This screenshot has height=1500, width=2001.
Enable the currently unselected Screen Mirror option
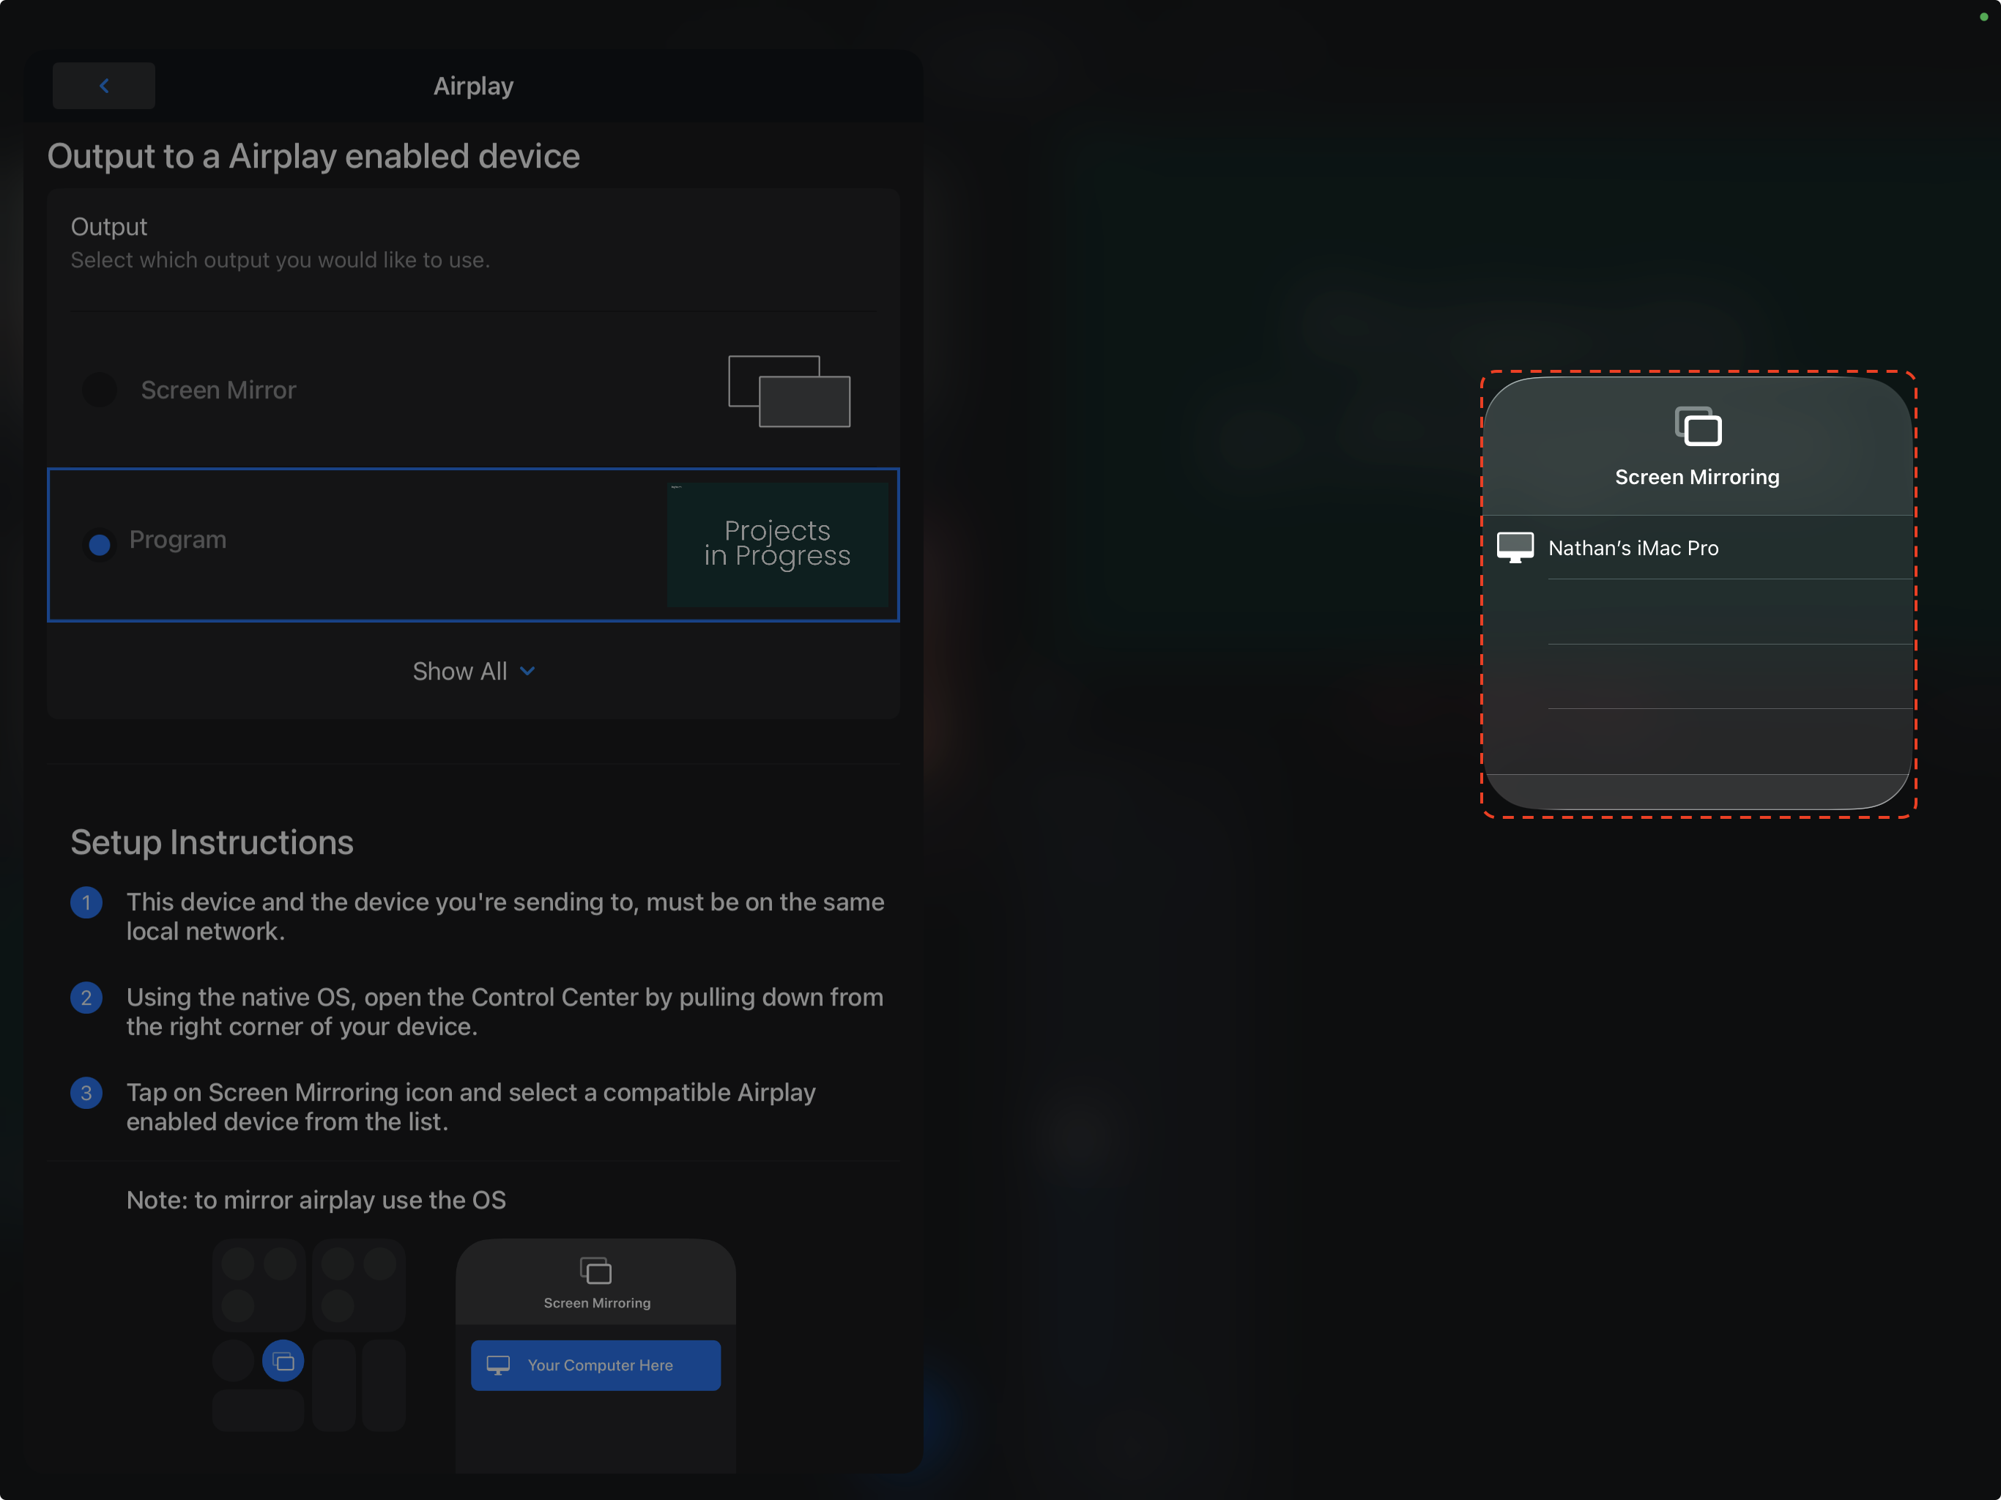point(100,390)
